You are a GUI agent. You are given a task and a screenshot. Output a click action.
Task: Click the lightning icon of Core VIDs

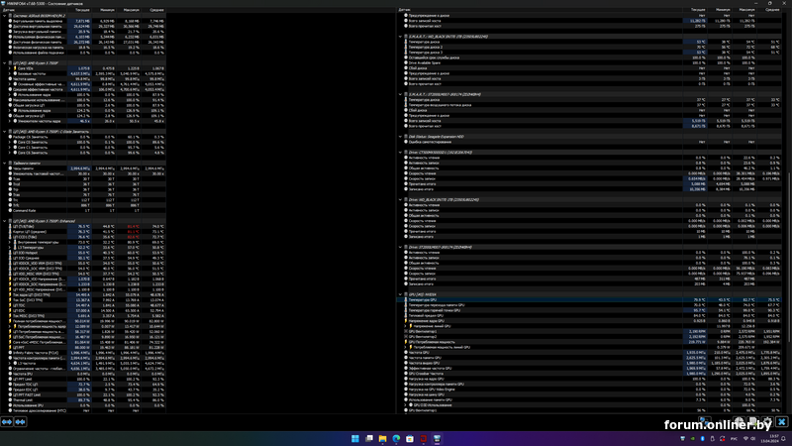coord(15,68)
